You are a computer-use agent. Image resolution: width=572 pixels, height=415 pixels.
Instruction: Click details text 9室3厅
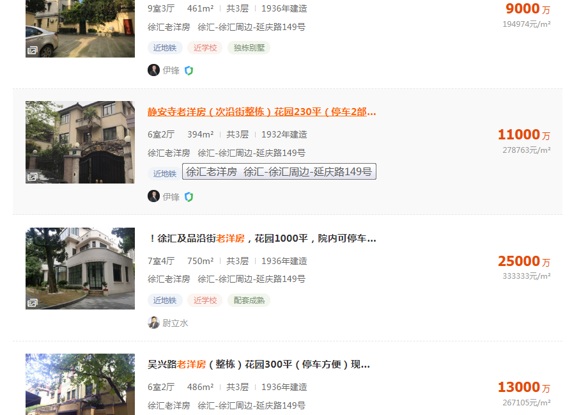click(x=161, y=8)
